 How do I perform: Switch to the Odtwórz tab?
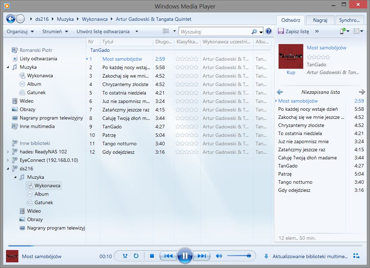click(x=291, y=20)
